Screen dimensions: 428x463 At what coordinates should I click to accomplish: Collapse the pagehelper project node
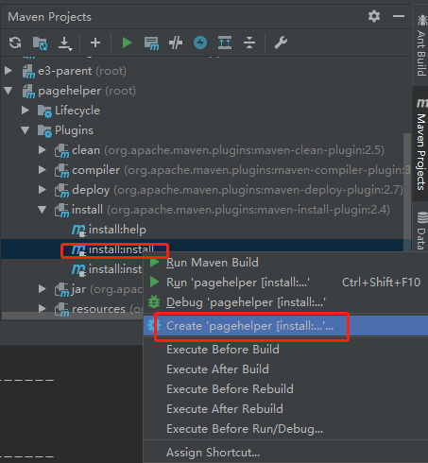pyautogui.click(x=9, y=91)
